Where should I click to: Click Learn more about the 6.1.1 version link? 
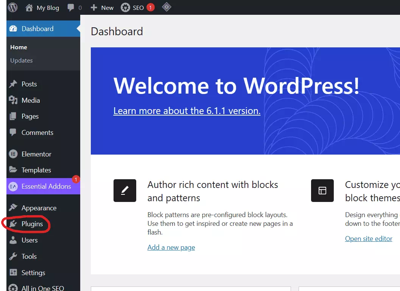pyautogui.click(x=187, y=111)
